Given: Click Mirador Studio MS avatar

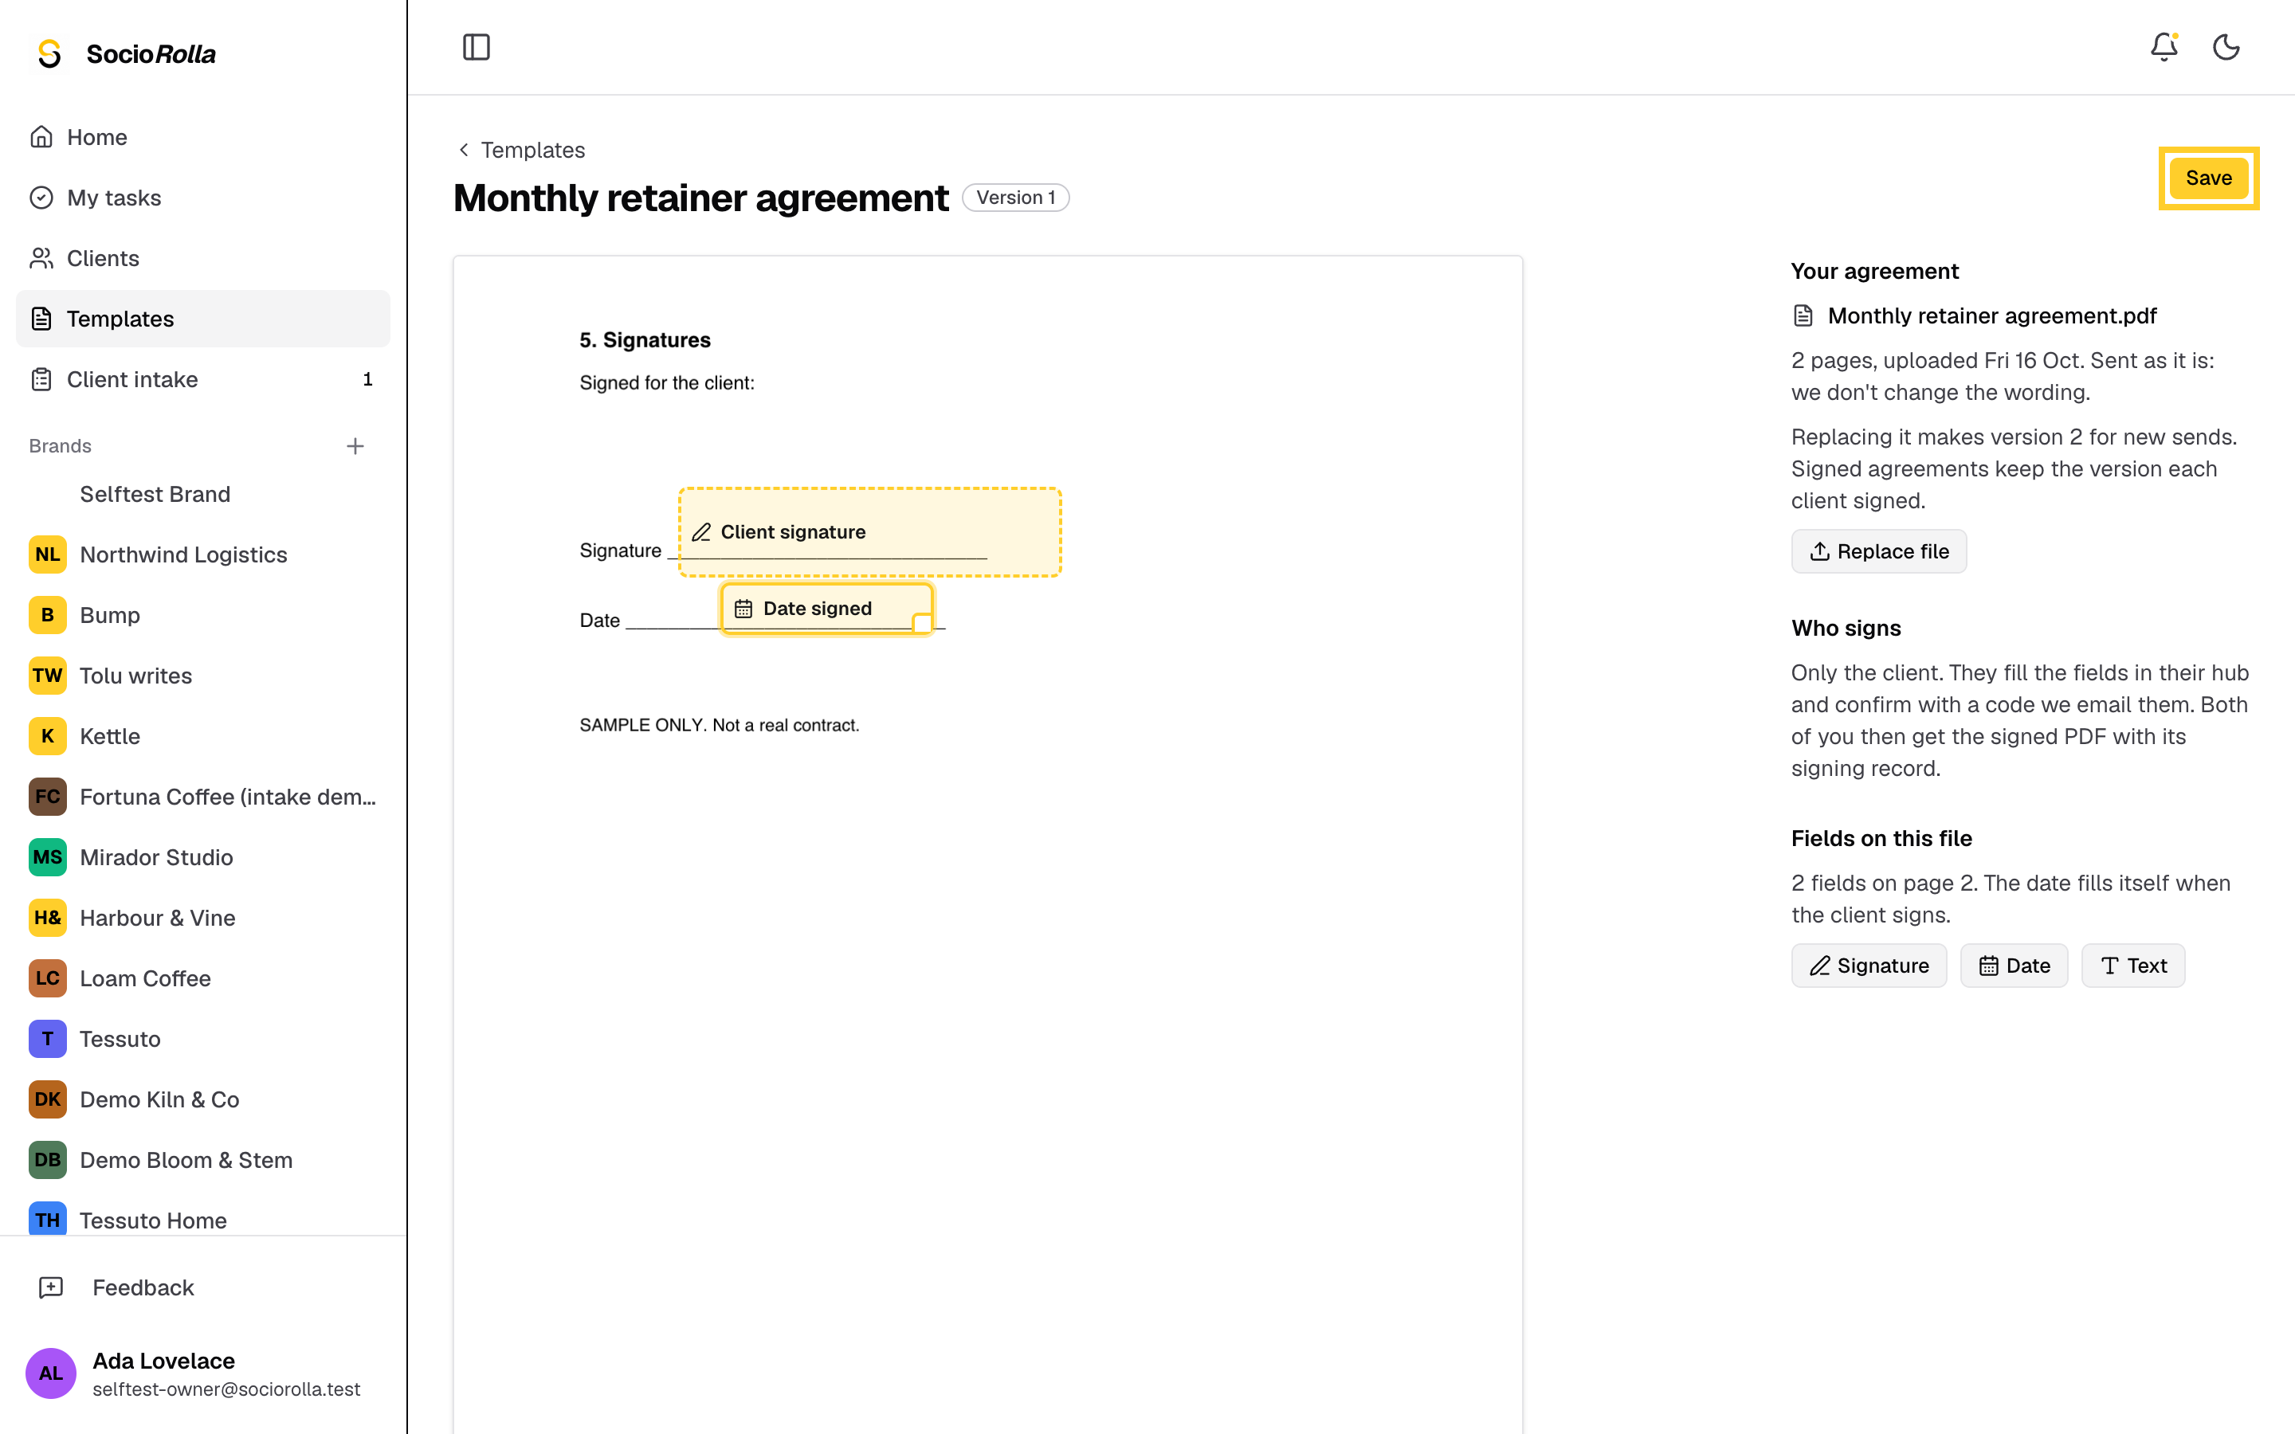Looking at the screenshot, I should [x=48, y=857].
